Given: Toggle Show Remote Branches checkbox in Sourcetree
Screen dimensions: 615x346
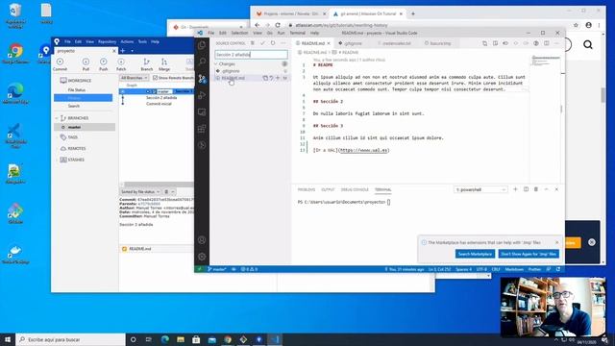Looking at the screenshot, I should [x=156, y=78].
